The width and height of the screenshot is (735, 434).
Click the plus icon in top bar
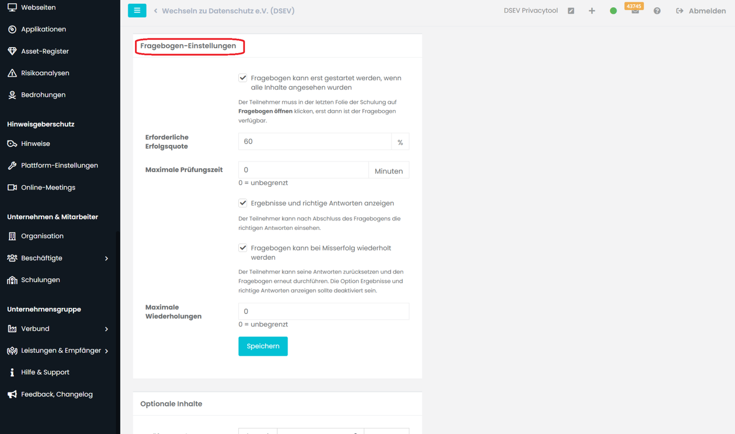click(592, 11)
